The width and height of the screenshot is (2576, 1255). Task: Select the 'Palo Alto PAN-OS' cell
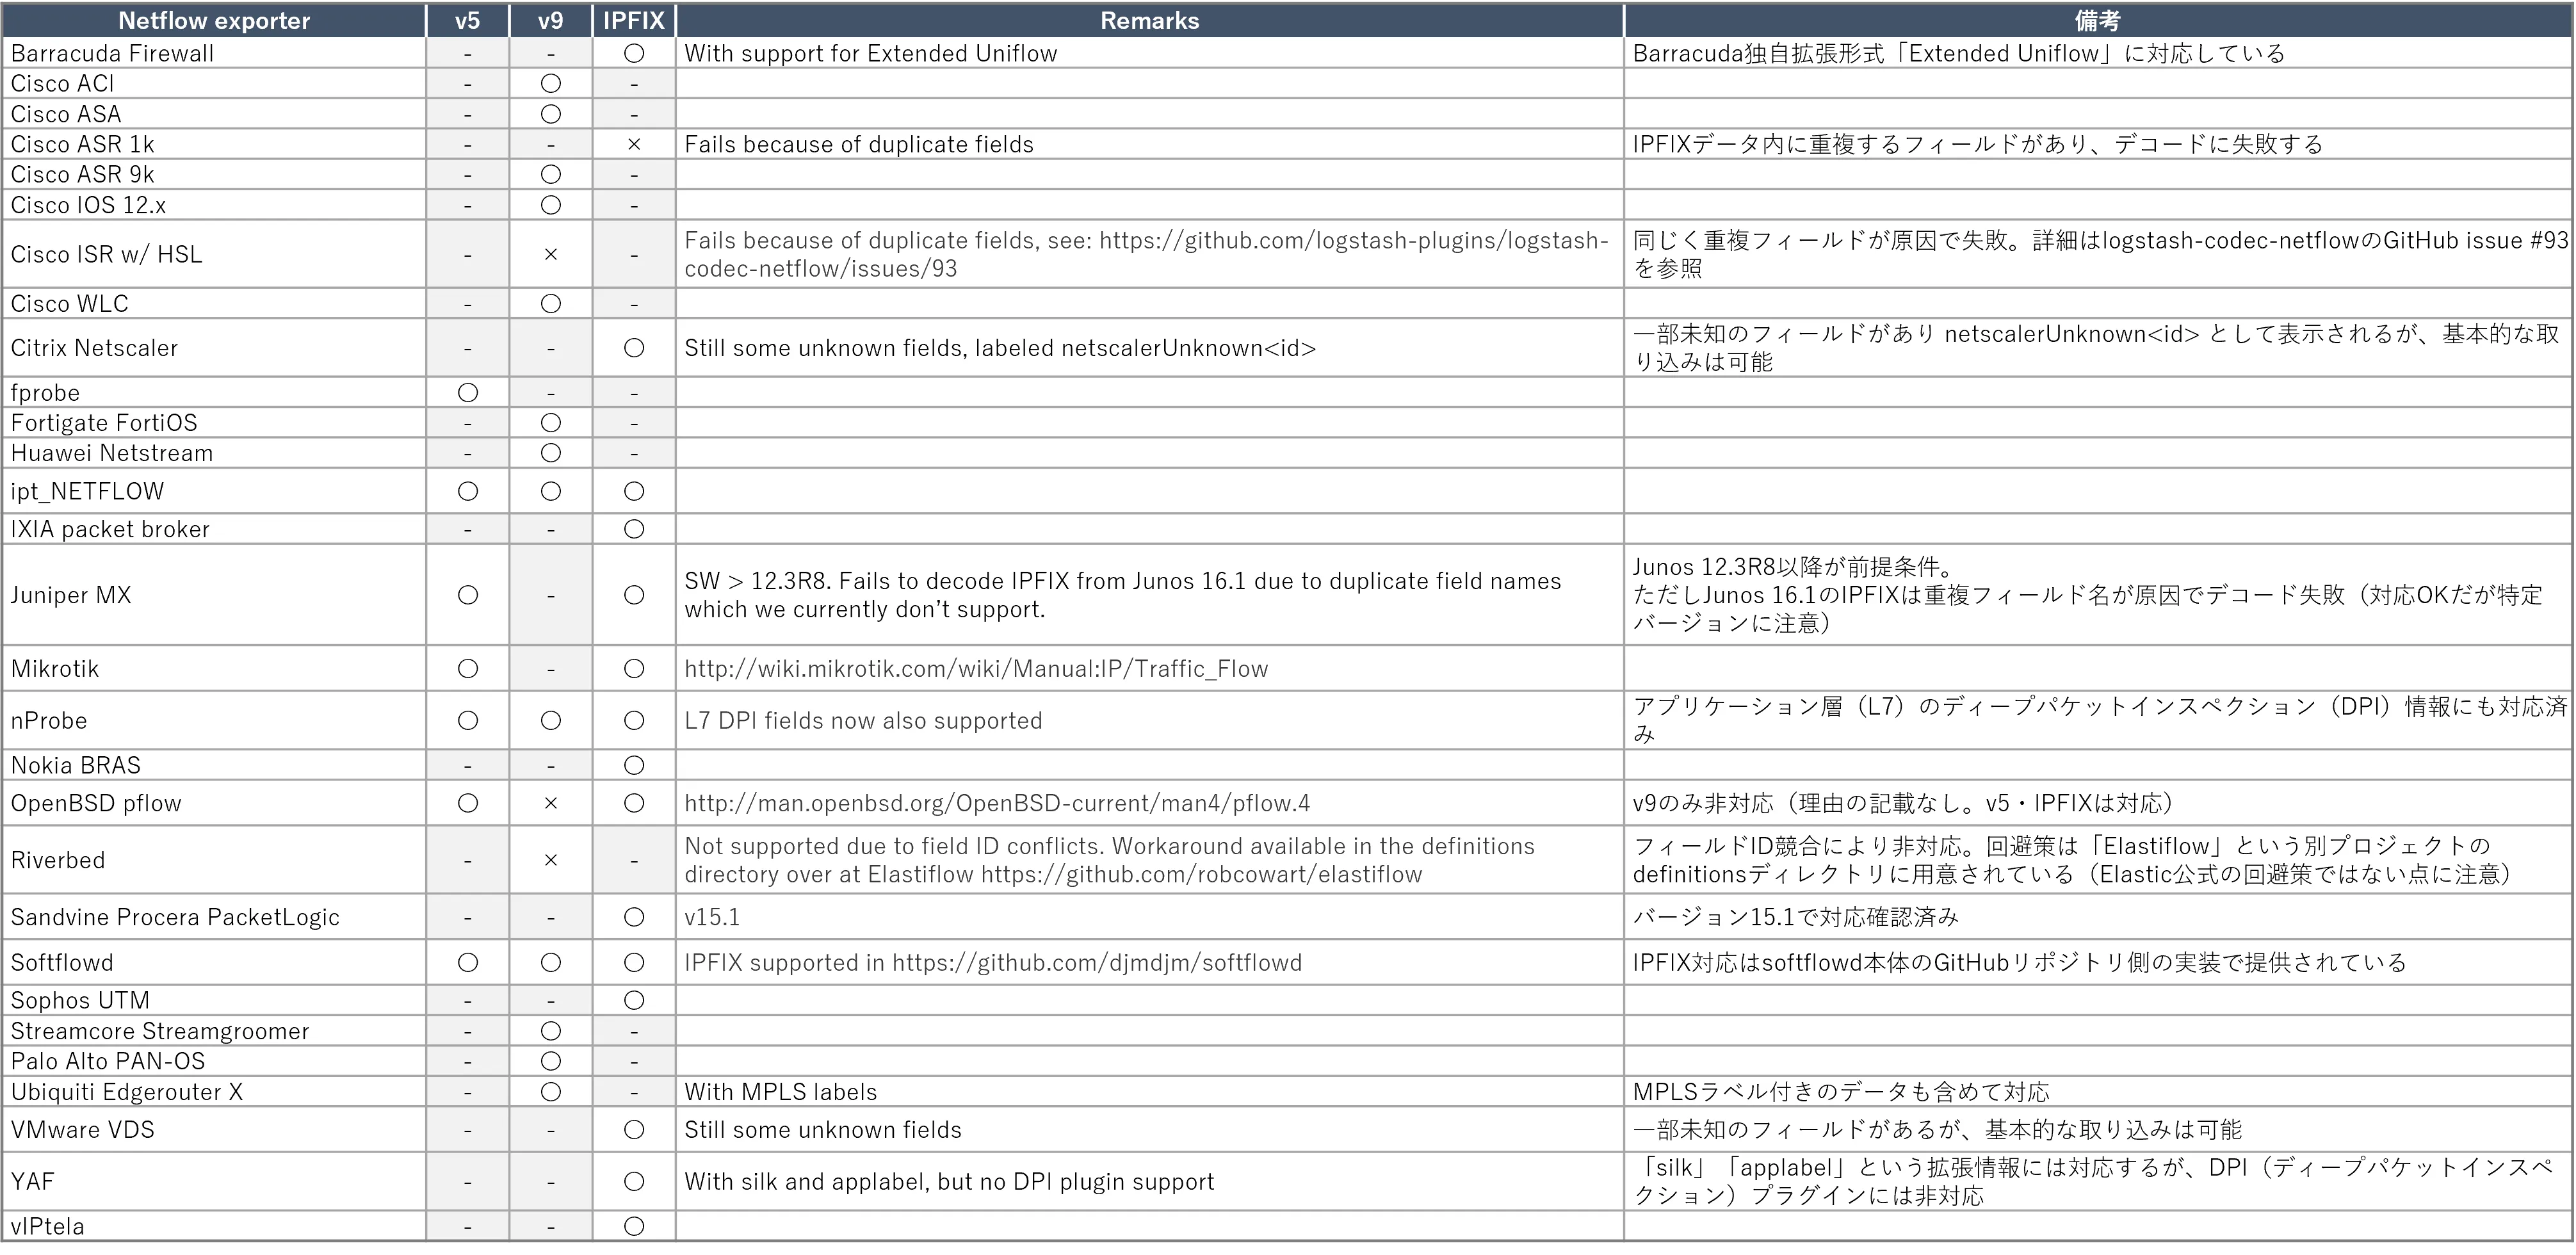click(x=214, y=1061)
